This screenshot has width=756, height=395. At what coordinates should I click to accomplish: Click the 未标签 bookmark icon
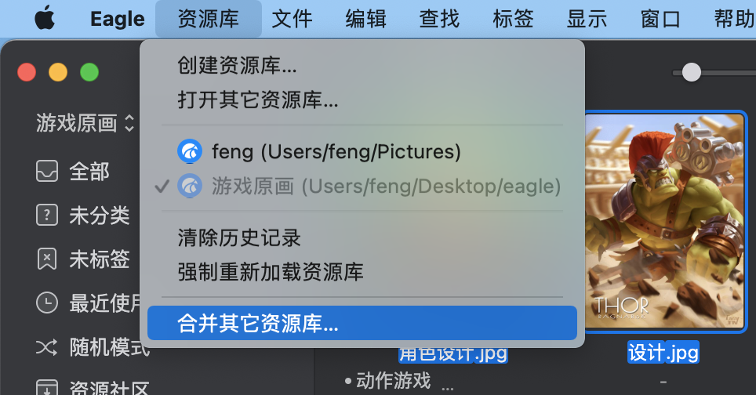(x=47, y=259)
